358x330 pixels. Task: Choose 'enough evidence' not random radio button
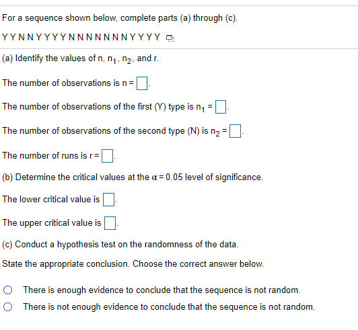pyautogui.click(x=8, y=290)
